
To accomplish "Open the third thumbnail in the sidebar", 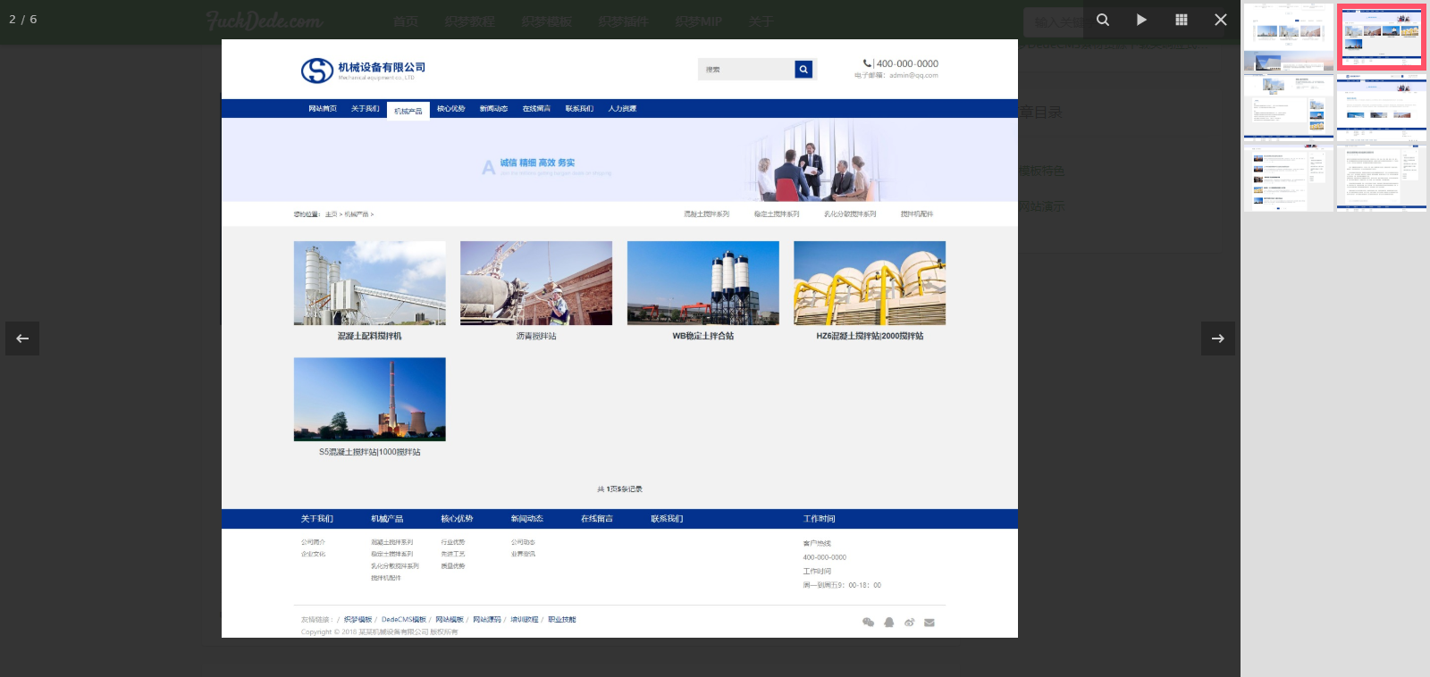I will [x=1288, y=106].
